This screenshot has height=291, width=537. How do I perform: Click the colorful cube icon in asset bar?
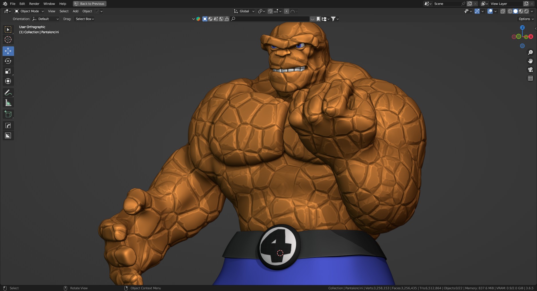tap(198, 19)
